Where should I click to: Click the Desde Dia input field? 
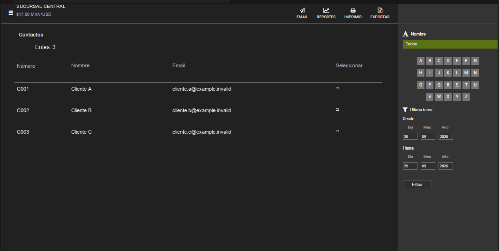click(410, 136)
